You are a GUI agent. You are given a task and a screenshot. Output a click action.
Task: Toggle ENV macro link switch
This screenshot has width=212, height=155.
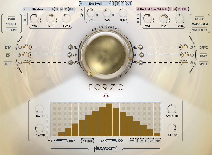point(76,47)
